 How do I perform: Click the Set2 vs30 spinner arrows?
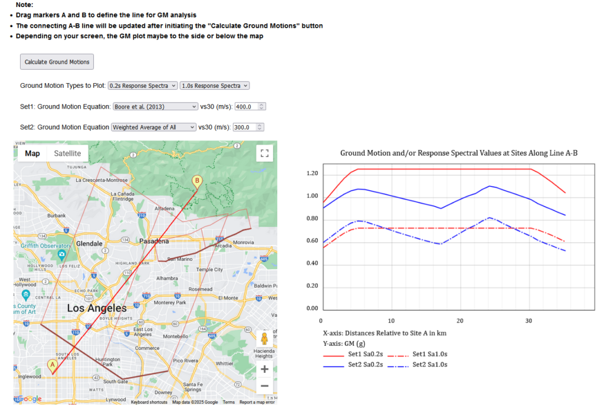tap(260, 127)
